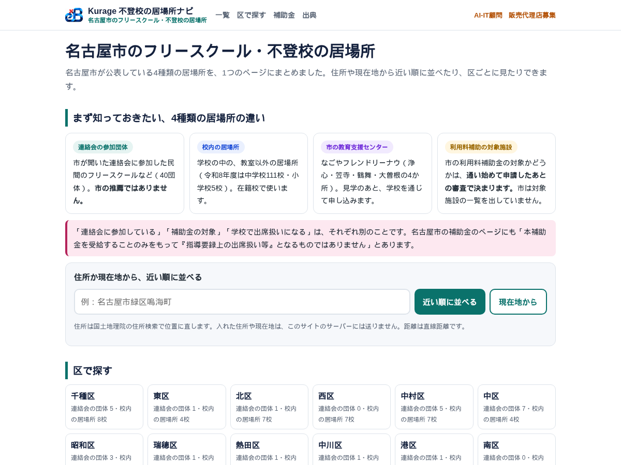Open the 一覧 nav item
This screenshot has height=465, width=621.
223,15
